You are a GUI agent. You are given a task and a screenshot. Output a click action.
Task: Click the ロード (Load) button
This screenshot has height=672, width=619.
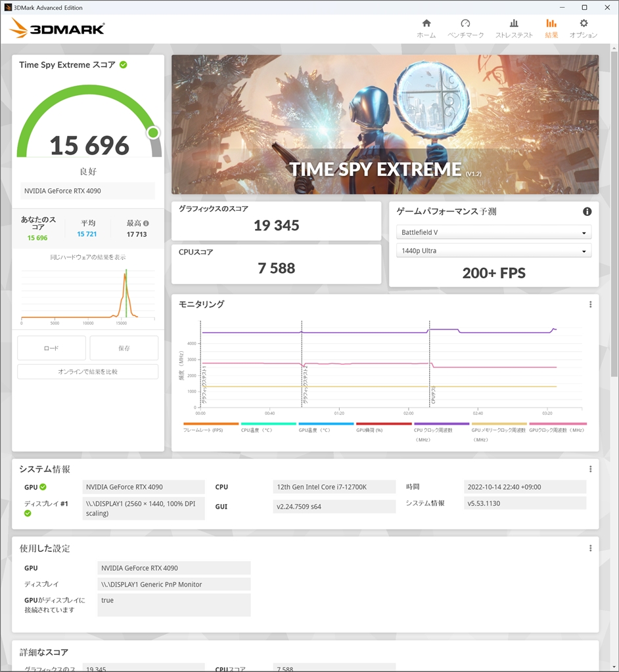(51, 348)
